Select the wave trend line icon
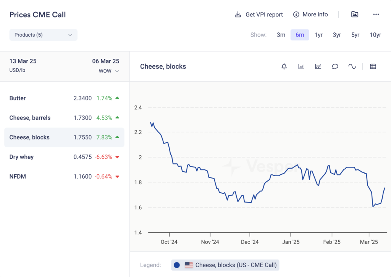391x277 pixels. click(352, 66)
